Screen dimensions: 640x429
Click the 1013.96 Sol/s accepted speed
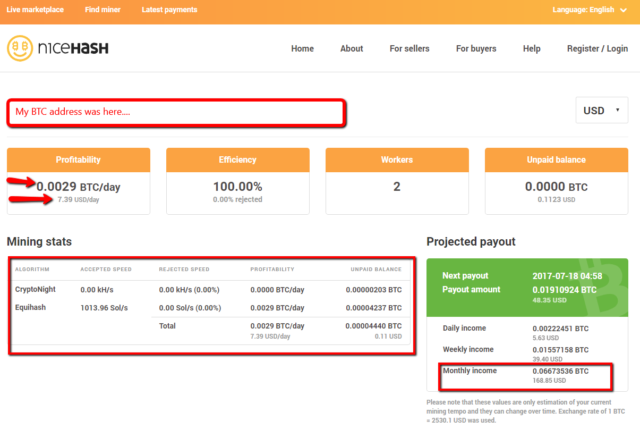104,308
